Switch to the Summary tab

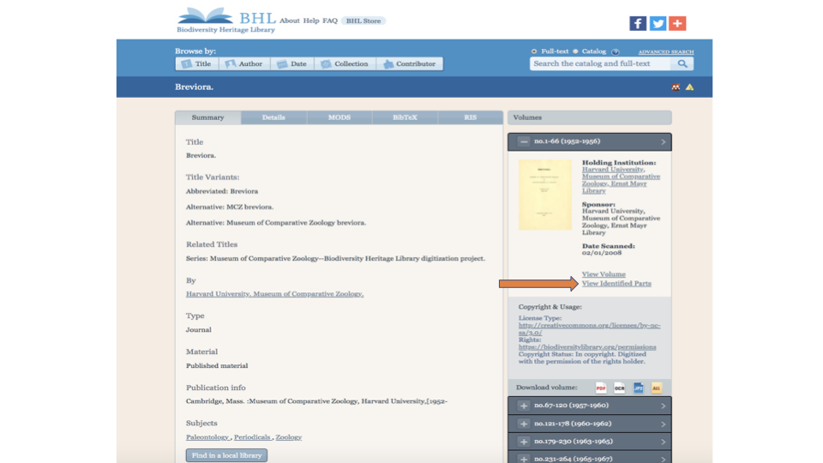tap(207, 117)
